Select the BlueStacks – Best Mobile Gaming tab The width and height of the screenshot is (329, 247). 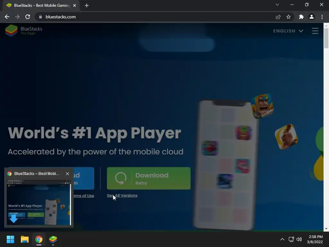coord(41,5)
